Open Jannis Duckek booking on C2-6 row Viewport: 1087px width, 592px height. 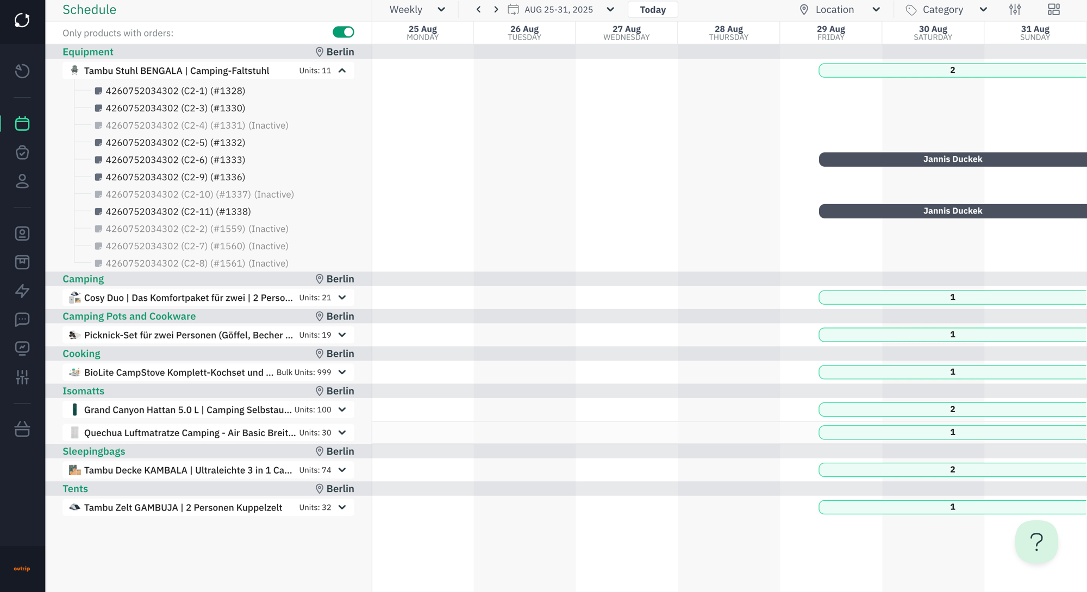tap(952, 159)
